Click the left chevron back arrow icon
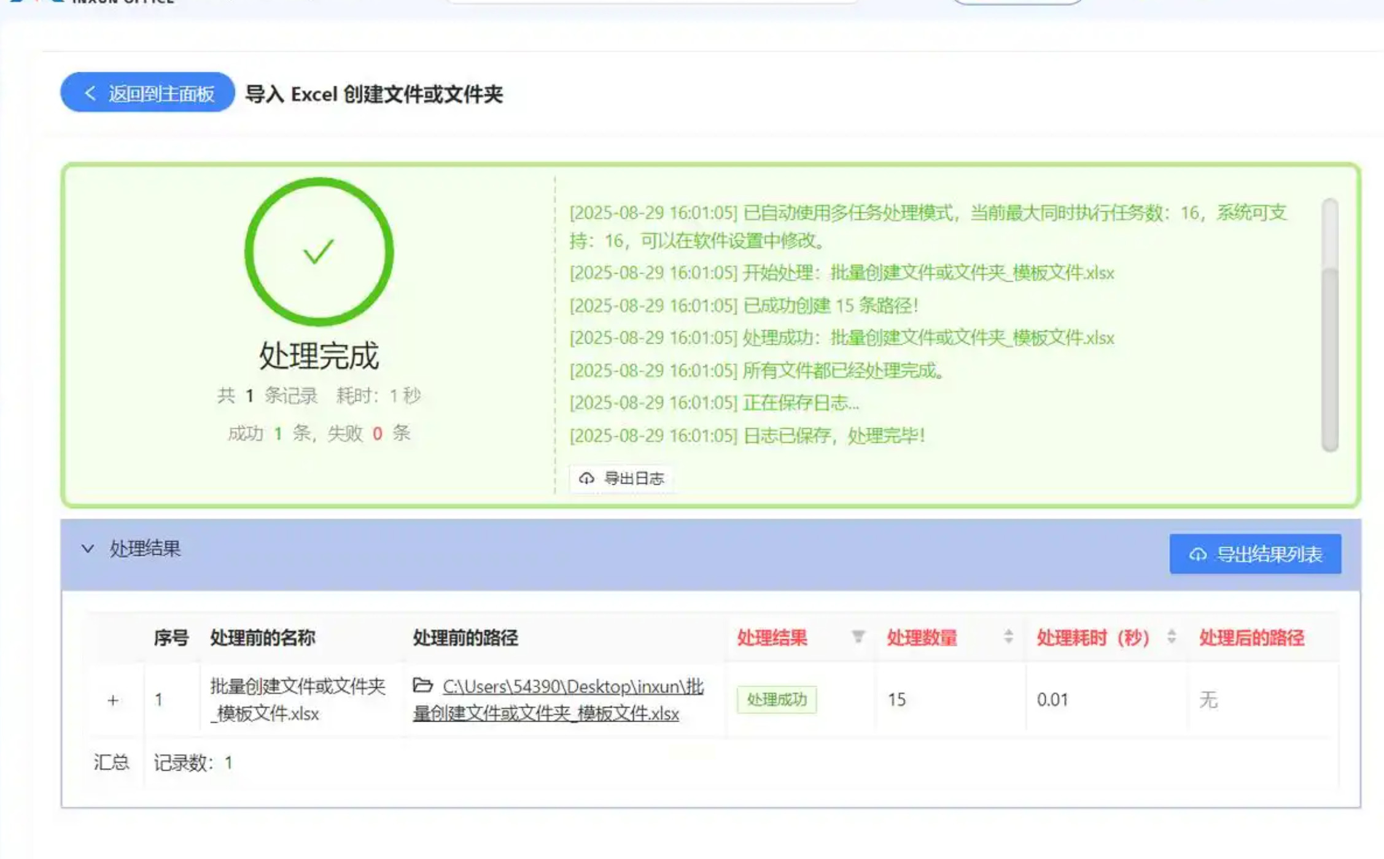 pos(90,93)
